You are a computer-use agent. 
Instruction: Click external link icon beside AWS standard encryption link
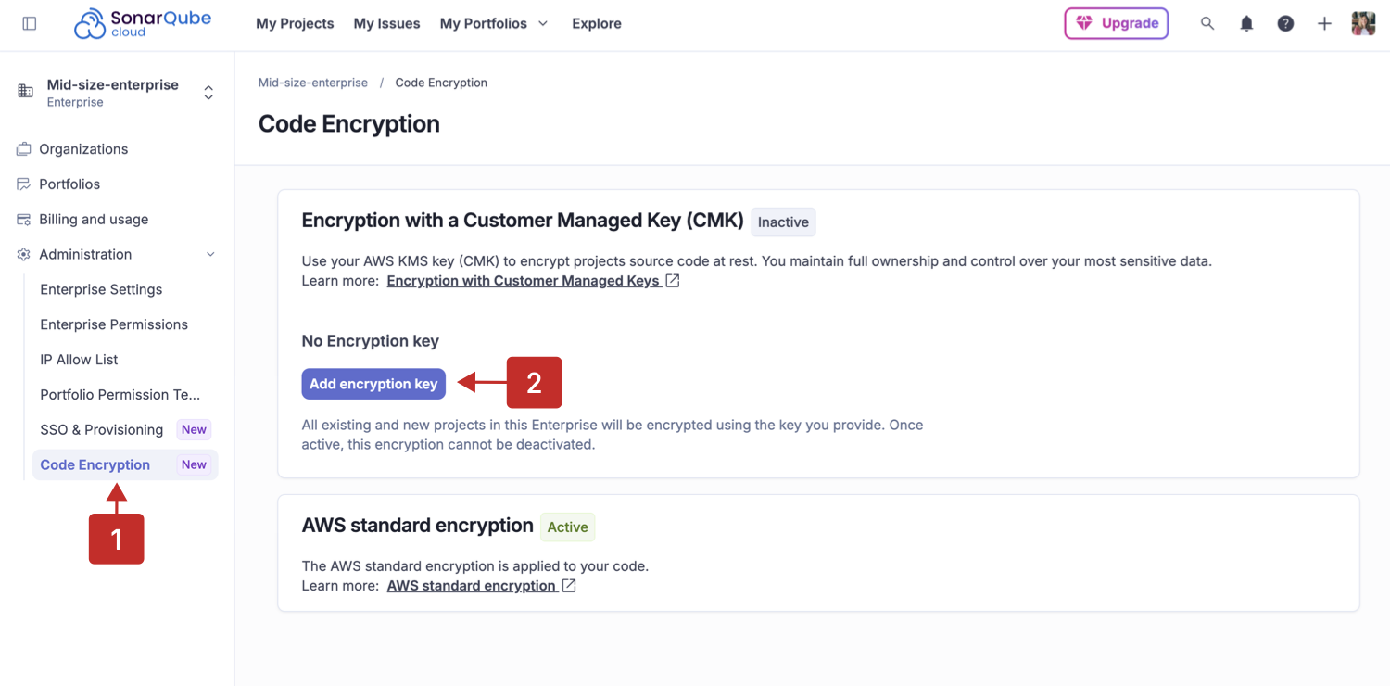[569, 586]
